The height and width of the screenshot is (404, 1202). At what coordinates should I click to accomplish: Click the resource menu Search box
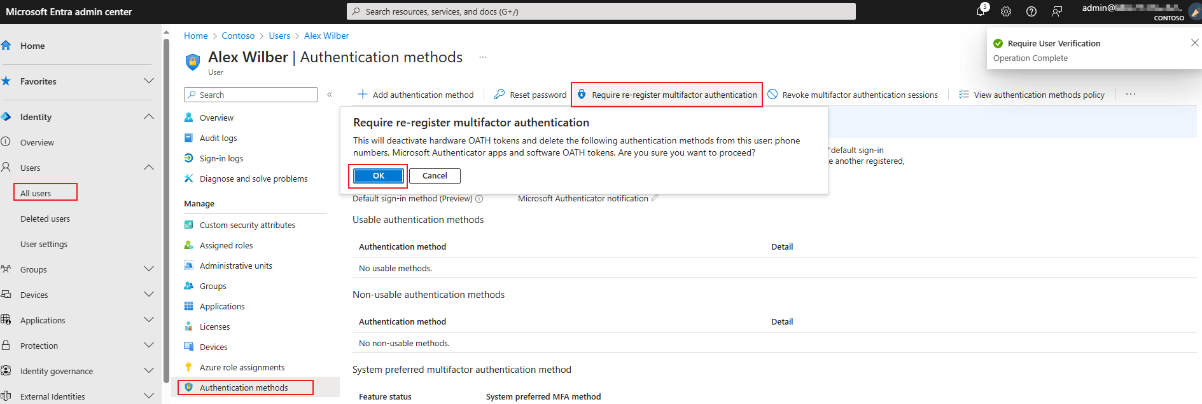[251, 95]
